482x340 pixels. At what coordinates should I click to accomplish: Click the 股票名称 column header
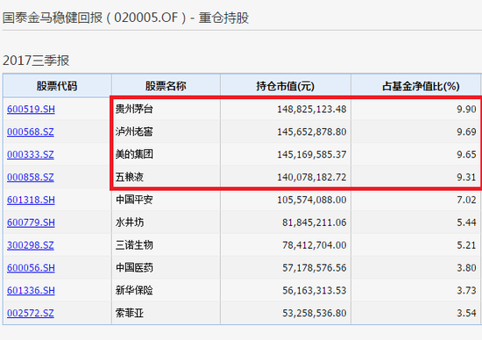pos(166,86)
